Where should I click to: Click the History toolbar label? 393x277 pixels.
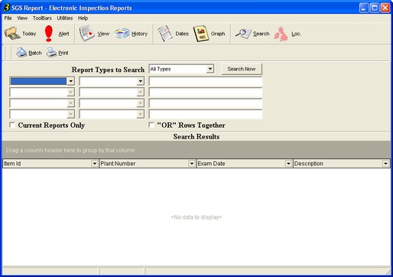139,34
